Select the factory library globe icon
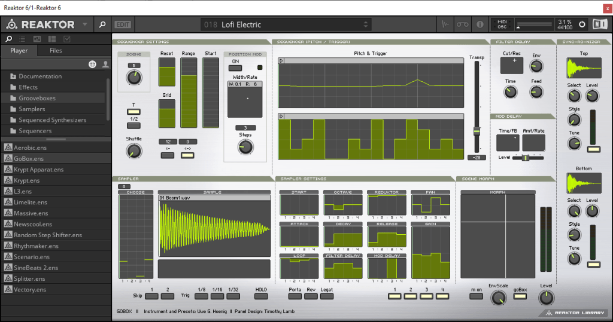The height and width of the screenshot is (322, 613). [x=92, y=64]
